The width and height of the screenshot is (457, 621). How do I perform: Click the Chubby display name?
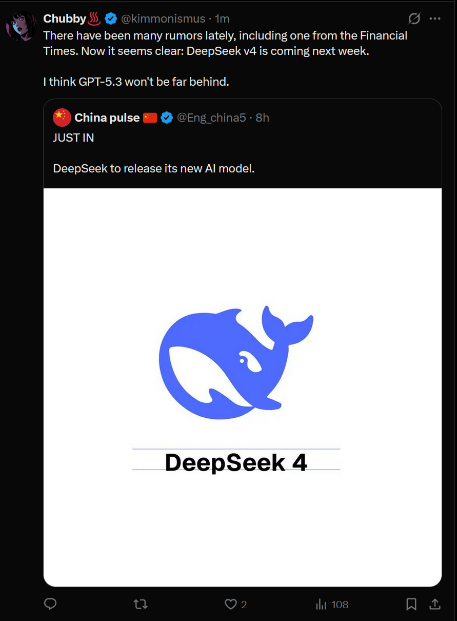tap(65, 19)
